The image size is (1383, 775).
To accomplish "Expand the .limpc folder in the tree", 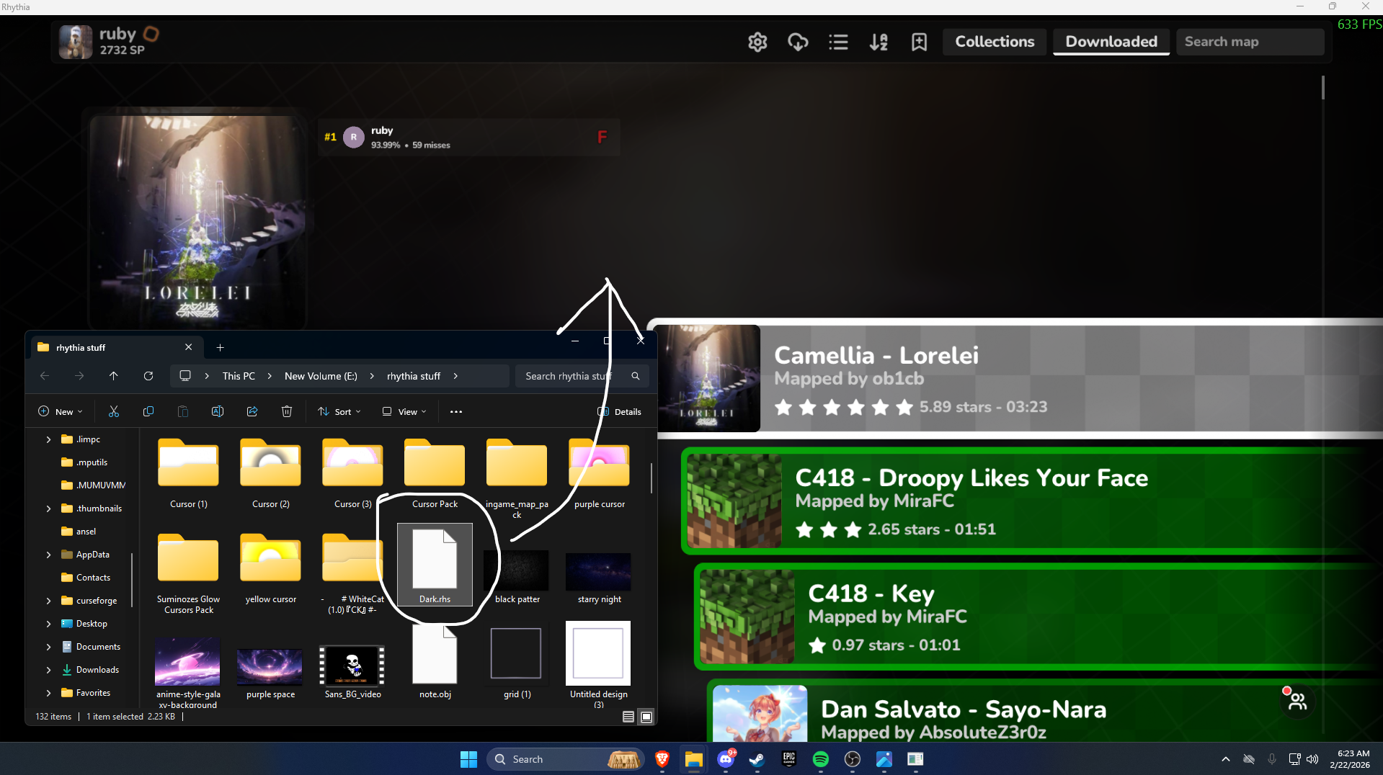I will 48,439.
